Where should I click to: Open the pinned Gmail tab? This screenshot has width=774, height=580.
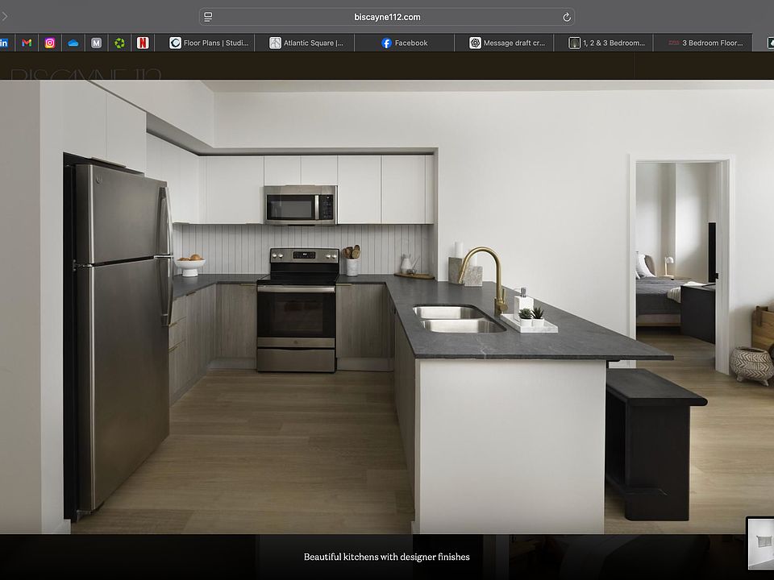(x=27, y=43)
